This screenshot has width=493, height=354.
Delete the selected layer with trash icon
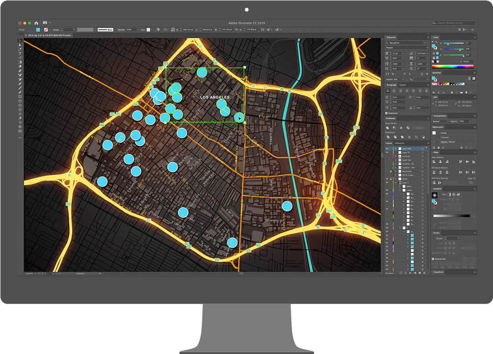[424, 273]
